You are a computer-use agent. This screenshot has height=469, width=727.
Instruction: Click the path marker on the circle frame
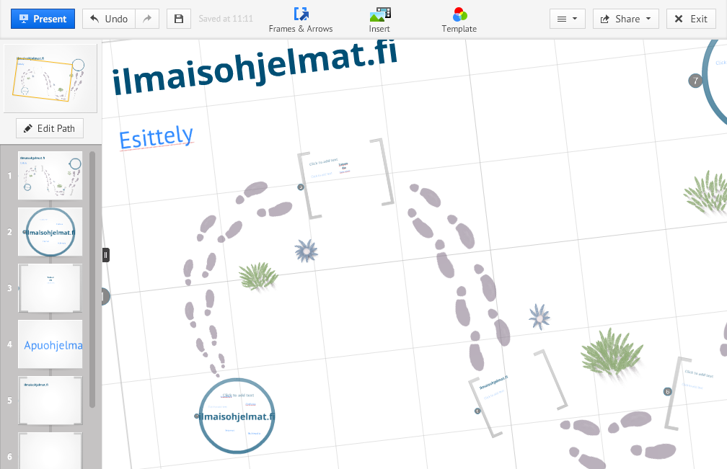(197, 416)
